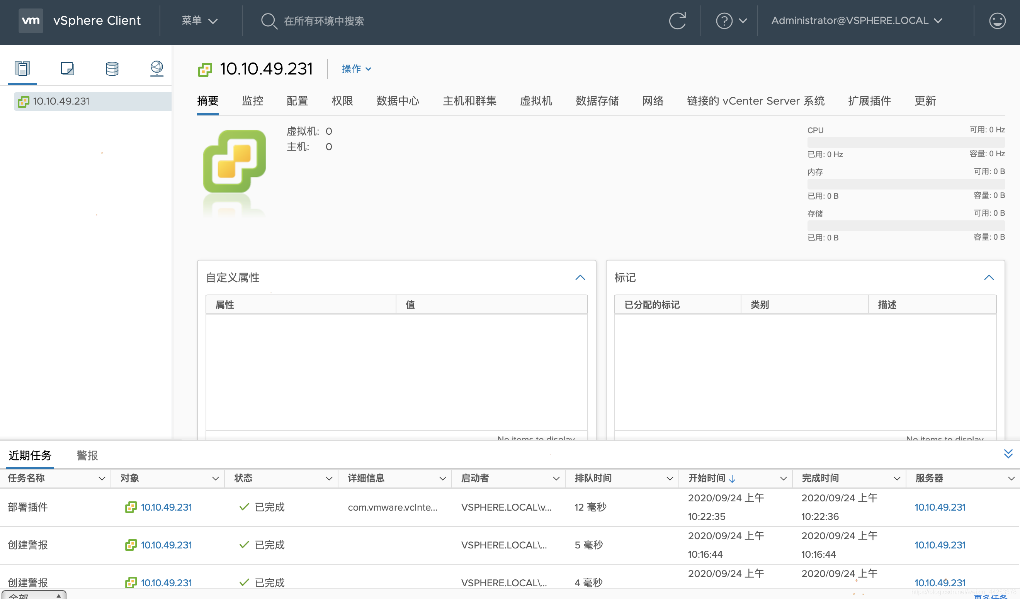Switch to the 权限 tab
Viewport: 1020px width, 599px height.
point(342,101)
